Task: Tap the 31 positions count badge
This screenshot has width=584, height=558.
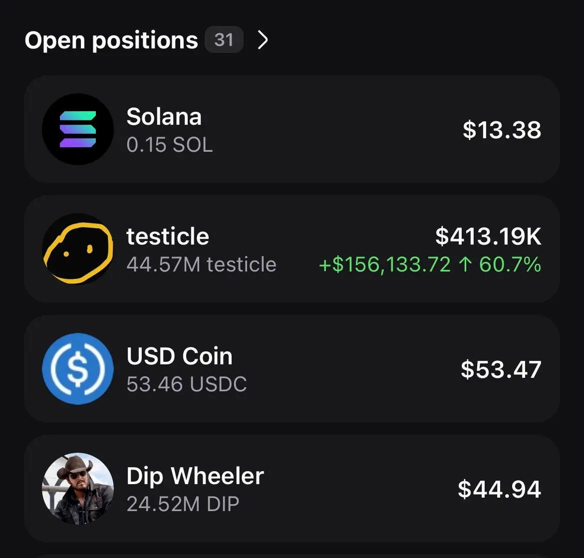Action: coord(224,39)
